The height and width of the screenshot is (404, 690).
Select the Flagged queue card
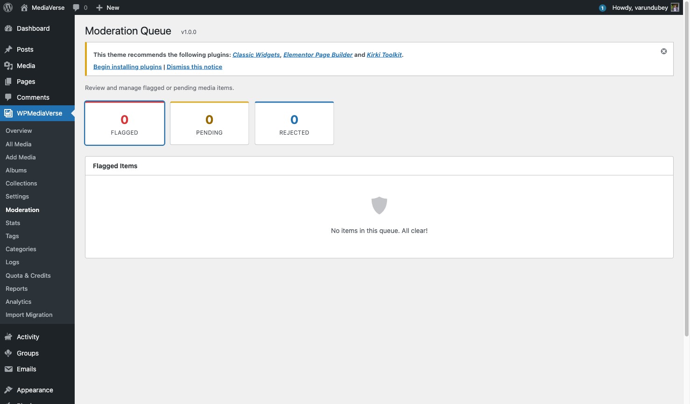point(124,123)
